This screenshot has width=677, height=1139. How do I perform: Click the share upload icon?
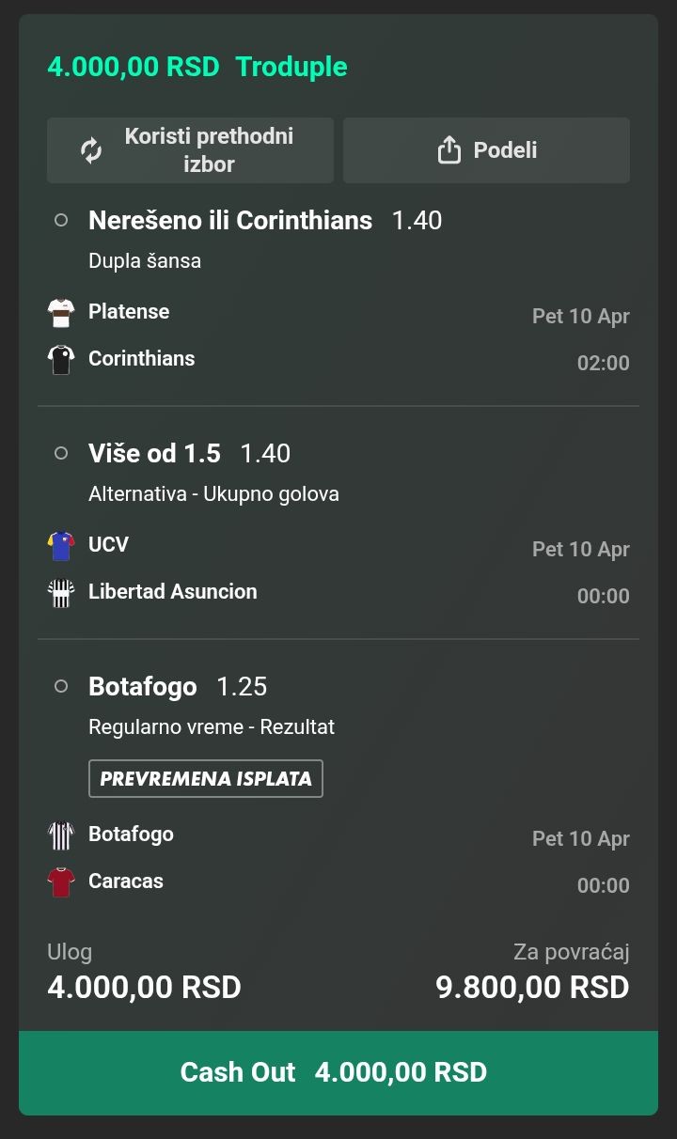click(449, 150)
